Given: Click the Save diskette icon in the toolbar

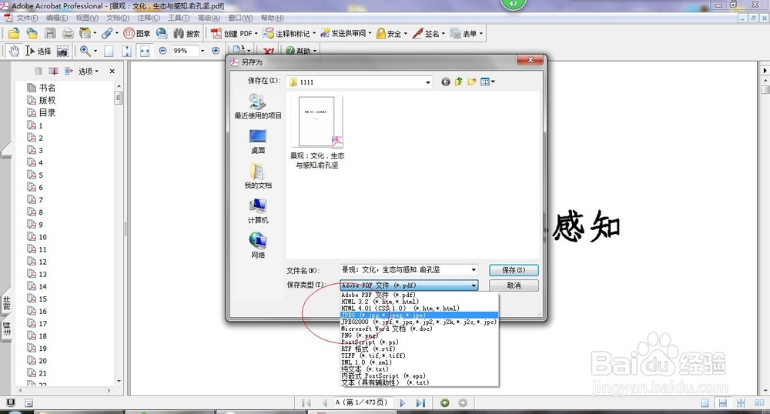Looking at the screenshot, I should [50, 33].
